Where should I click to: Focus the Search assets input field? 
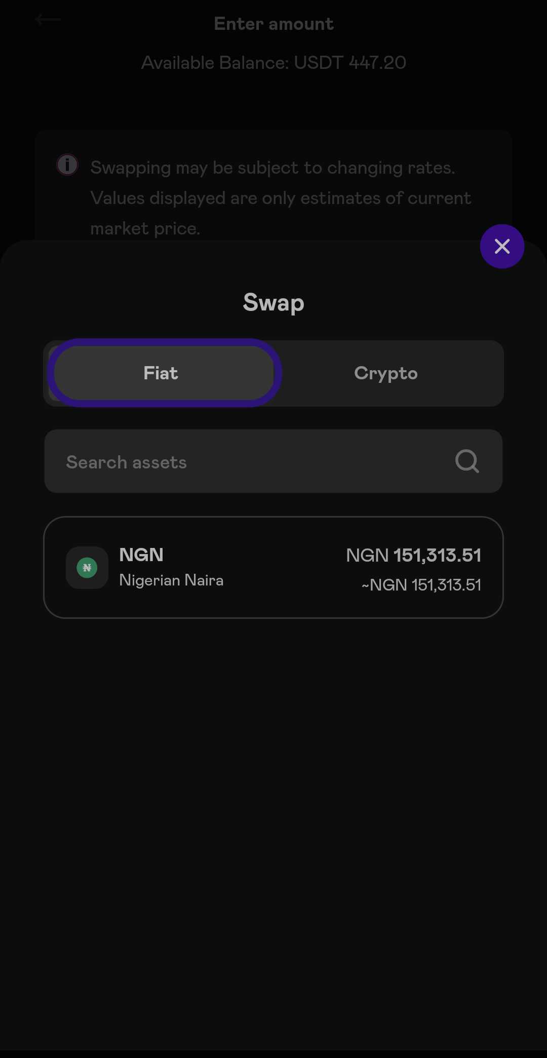273,461
